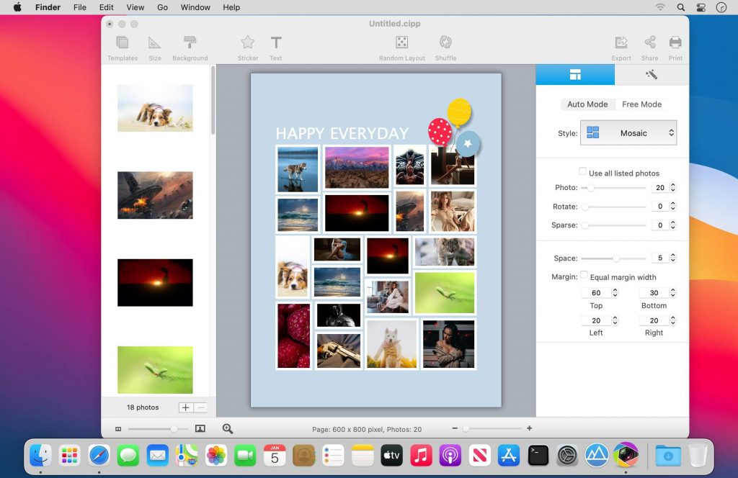Open the Window menu
The image size is (738, 478).
point(195,7)
